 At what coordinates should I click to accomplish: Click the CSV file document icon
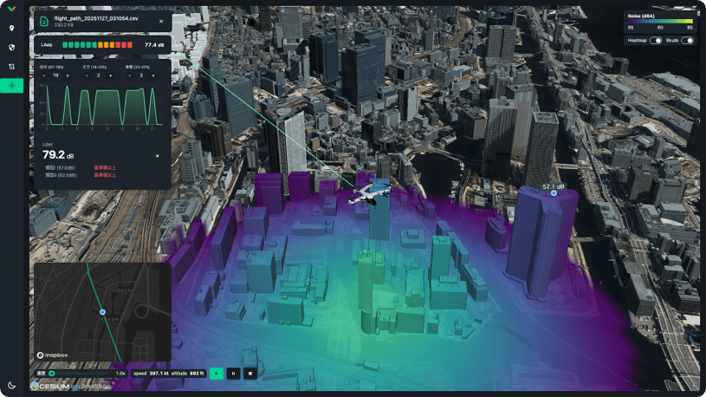(44, 21)
